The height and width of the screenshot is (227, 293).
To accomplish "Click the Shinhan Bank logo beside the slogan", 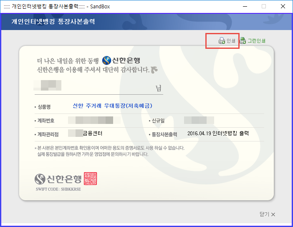I will click(121, 61).
